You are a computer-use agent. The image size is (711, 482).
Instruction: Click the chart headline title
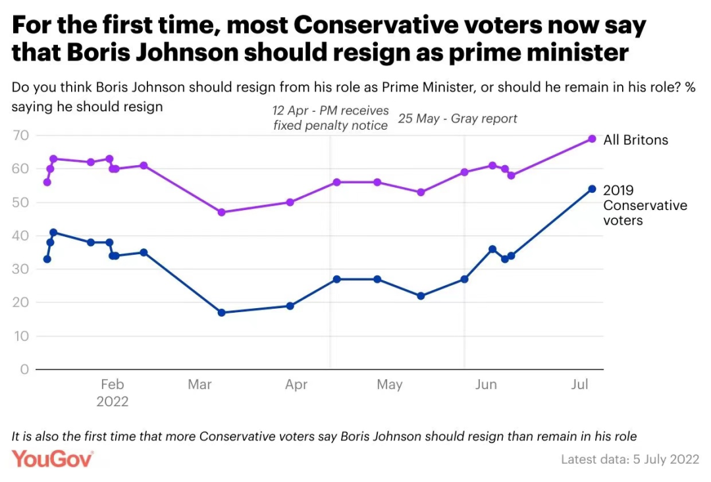click(329, 39)
